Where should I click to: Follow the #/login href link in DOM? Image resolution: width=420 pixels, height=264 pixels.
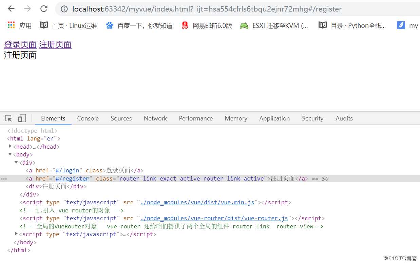click(67, 170)
